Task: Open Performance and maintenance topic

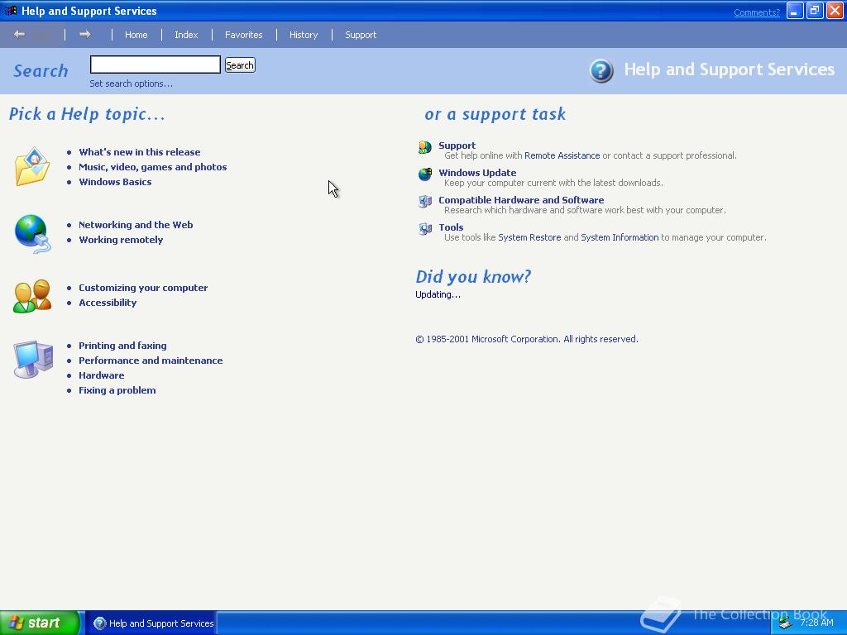Action: pyautogui.click(x=151, y=360)
